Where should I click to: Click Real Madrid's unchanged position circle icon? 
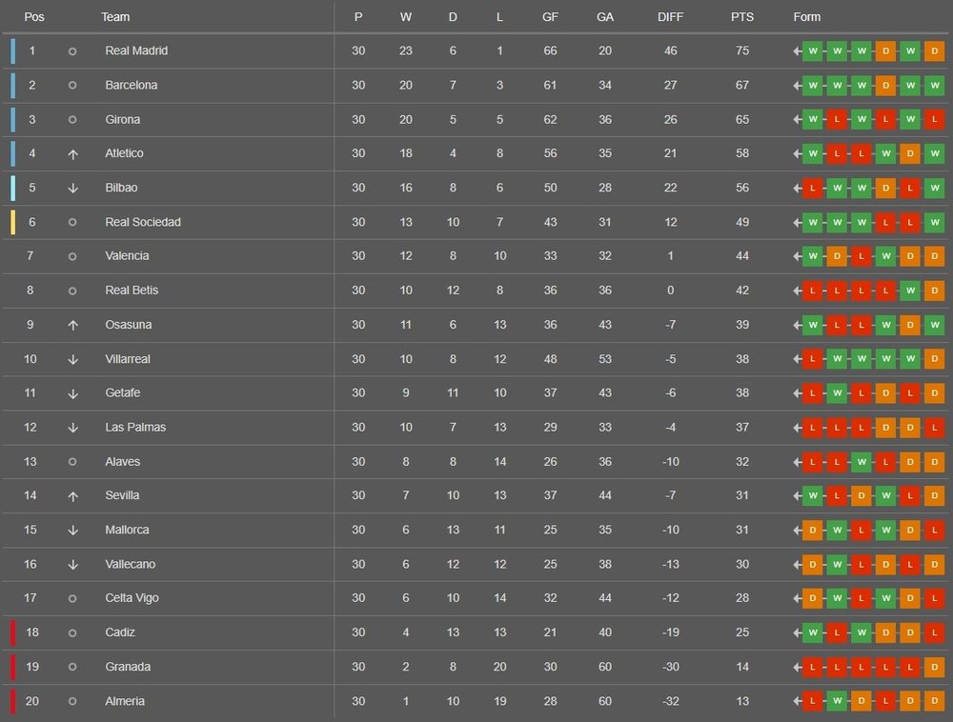click(72, 50)
